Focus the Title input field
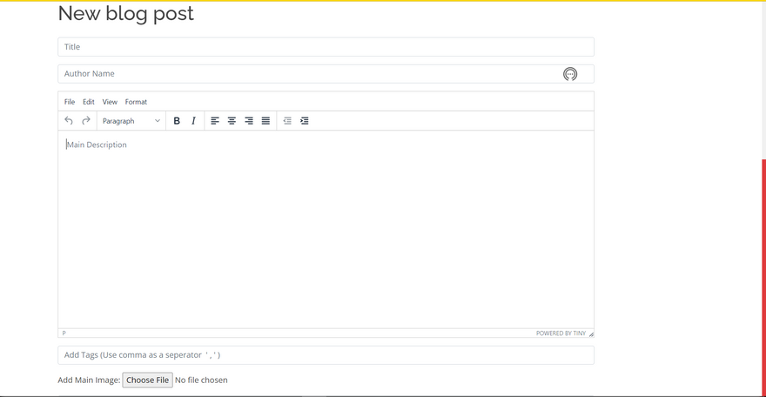Screen dimensions: 766x397 (326, 47)
